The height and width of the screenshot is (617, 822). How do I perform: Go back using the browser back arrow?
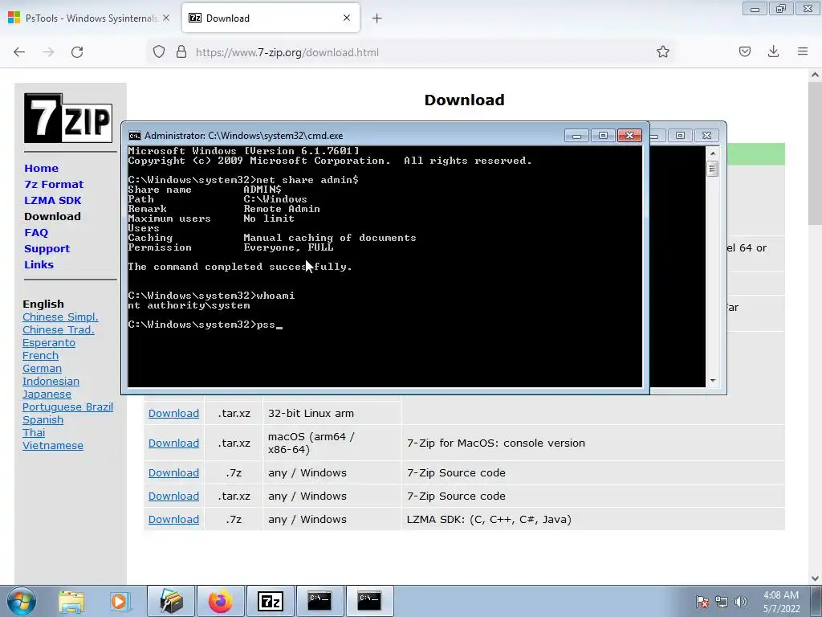[x=19, y=52]
